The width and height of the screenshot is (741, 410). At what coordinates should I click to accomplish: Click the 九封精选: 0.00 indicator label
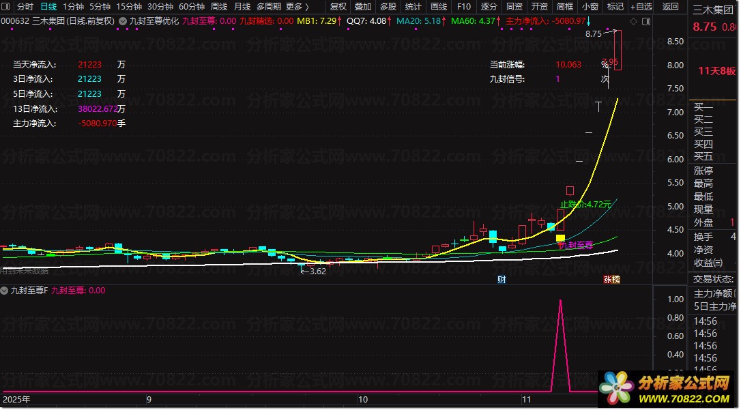[x=267, y=20]
